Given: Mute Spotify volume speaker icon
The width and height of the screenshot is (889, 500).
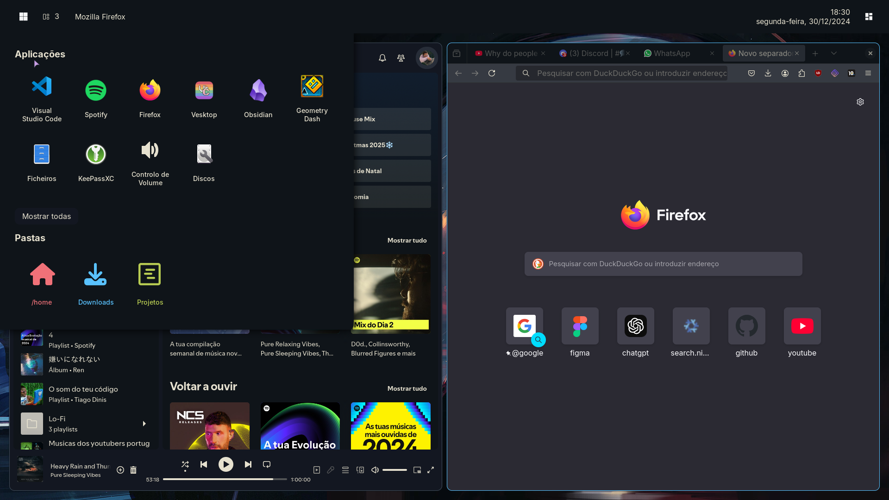Looking at the screenshot, I should click(x=375, y=470).
